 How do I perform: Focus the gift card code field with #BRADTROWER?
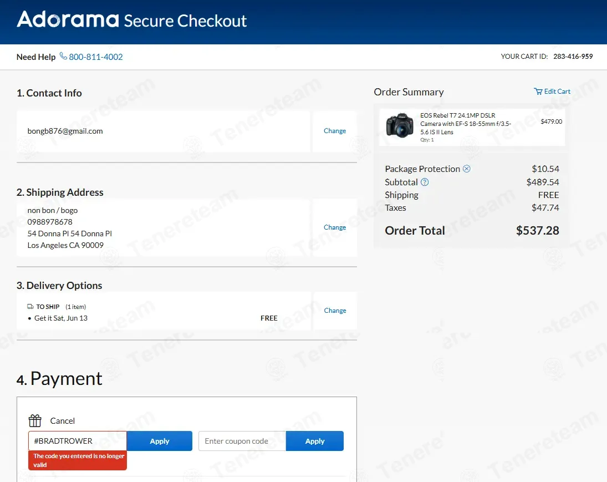point(78,441)
